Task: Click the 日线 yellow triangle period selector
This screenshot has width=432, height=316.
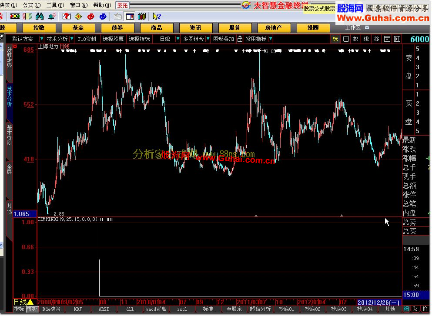Action: coord(23,302)
